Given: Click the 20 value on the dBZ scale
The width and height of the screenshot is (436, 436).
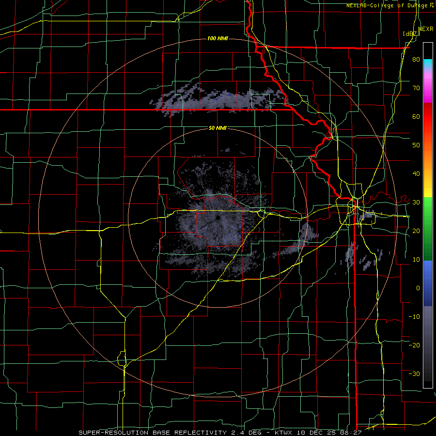Looking at the screenshot, I should pyautogui.click(x=416, y=231).
